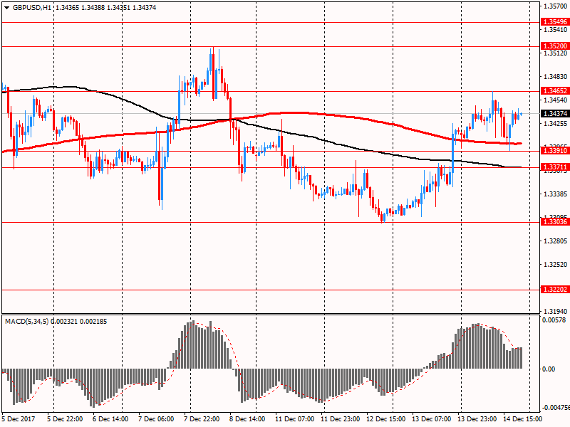Image resolution: width=570 pixels, height=427 pixels.
Task: Select the GBPUSD,H1 chart title text
Action: [32, 8]
